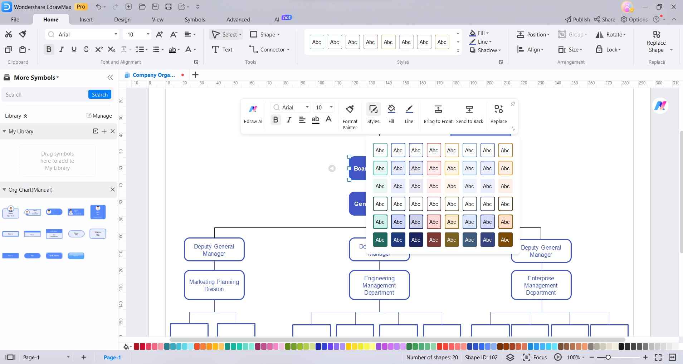Toggle Italic in the floating toolbar

coord(289,120)
